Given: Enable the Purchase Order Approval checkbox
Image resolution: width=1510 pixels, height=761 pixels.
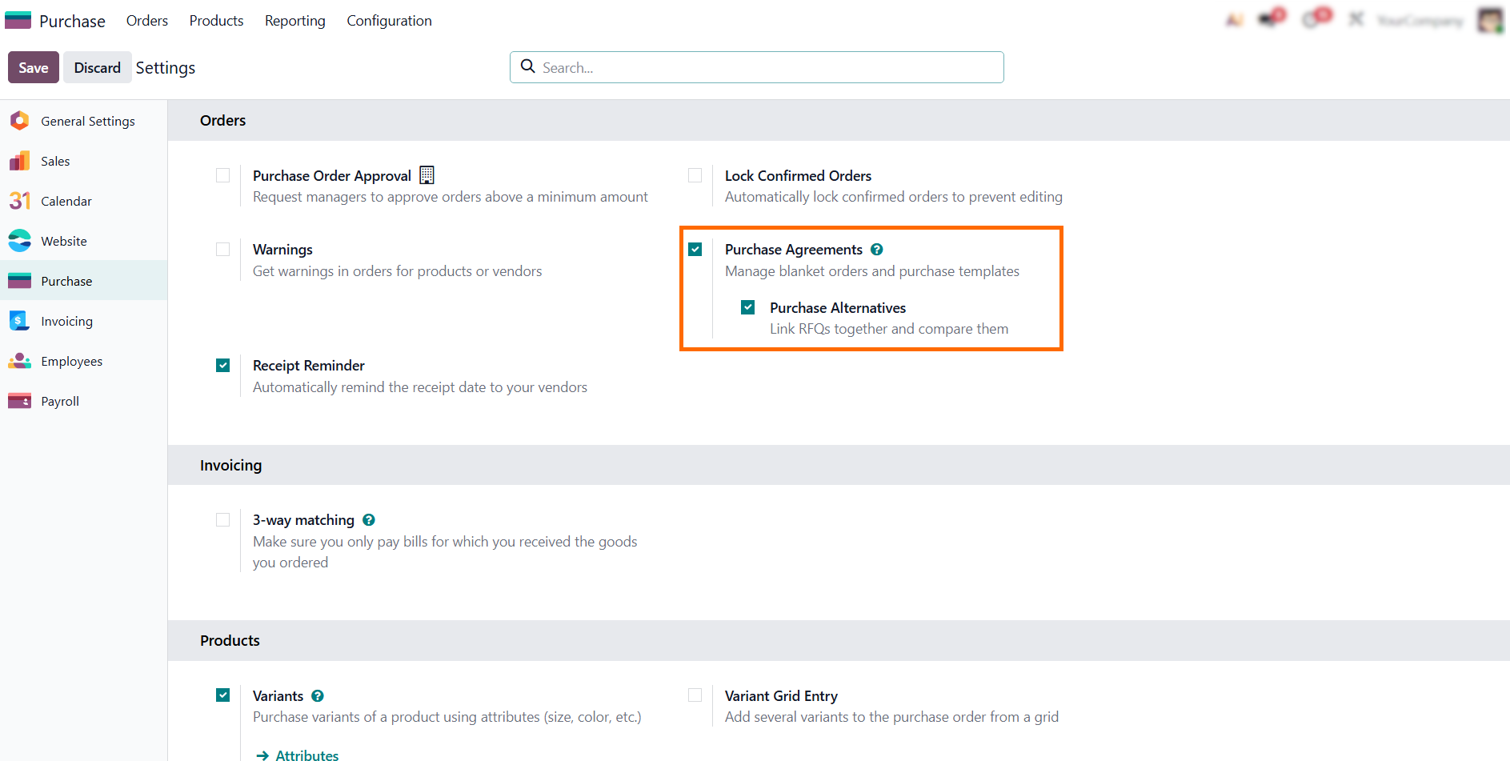Looking at the screenshot, I should tap(223, 175).
